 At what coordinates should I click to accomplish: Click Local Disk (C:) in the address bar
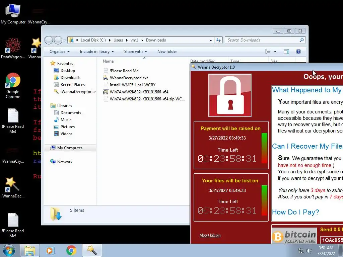click(93, 40)
